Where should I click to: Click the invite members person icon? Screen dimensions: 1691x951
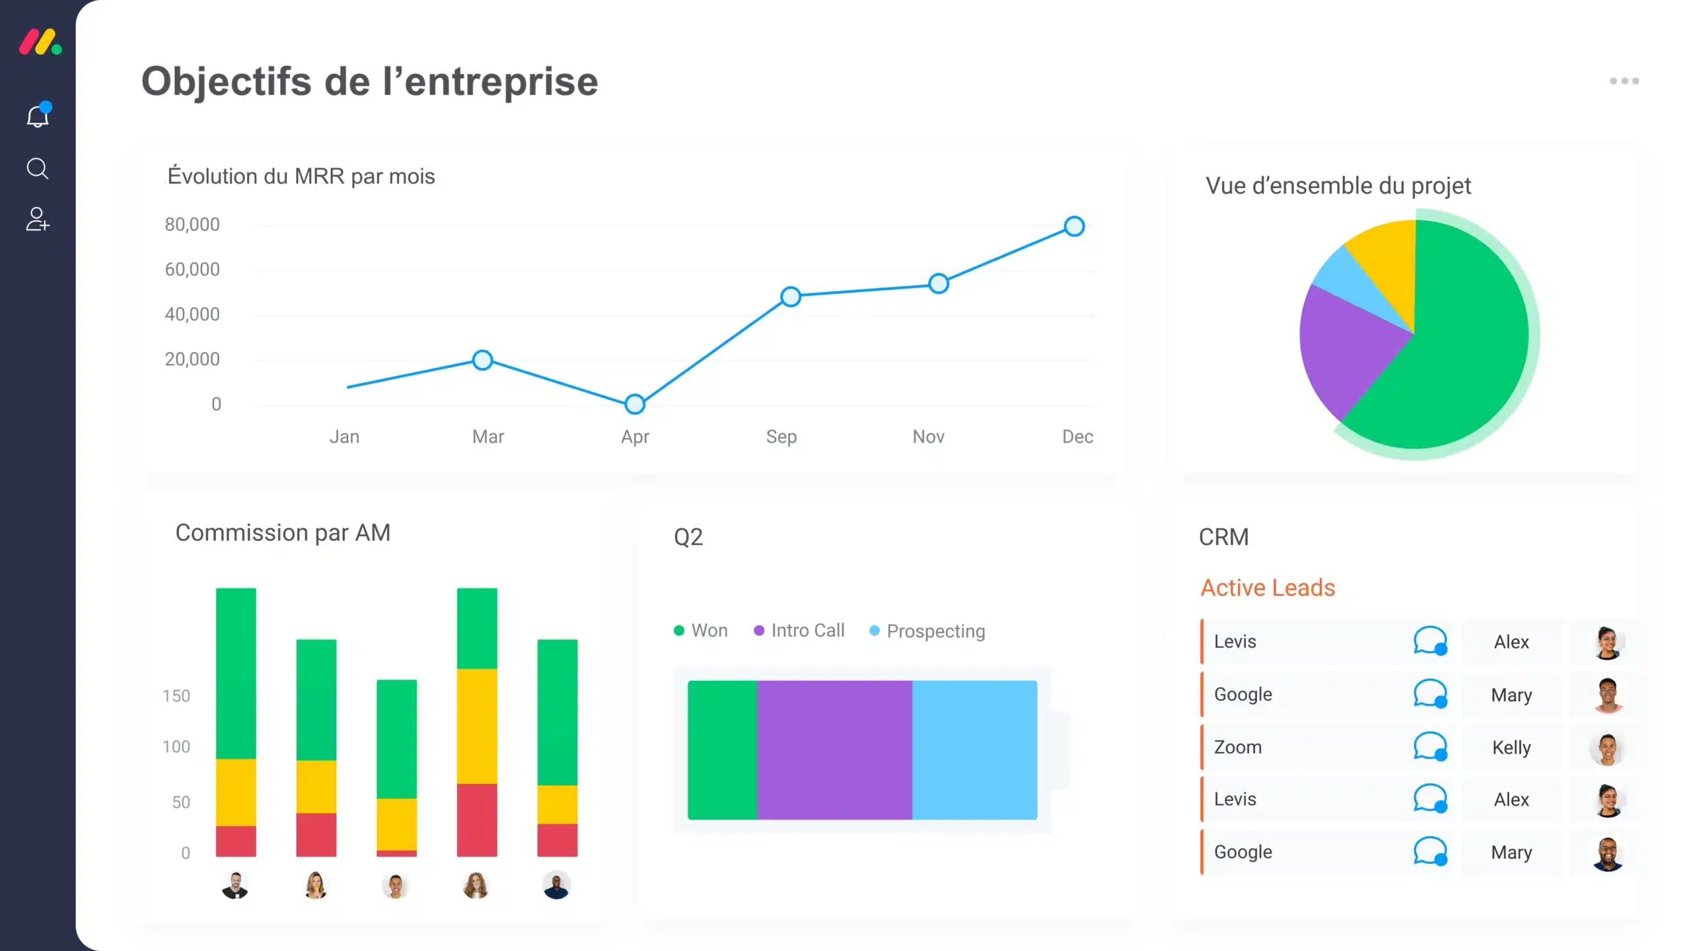(x=38, y=219)
